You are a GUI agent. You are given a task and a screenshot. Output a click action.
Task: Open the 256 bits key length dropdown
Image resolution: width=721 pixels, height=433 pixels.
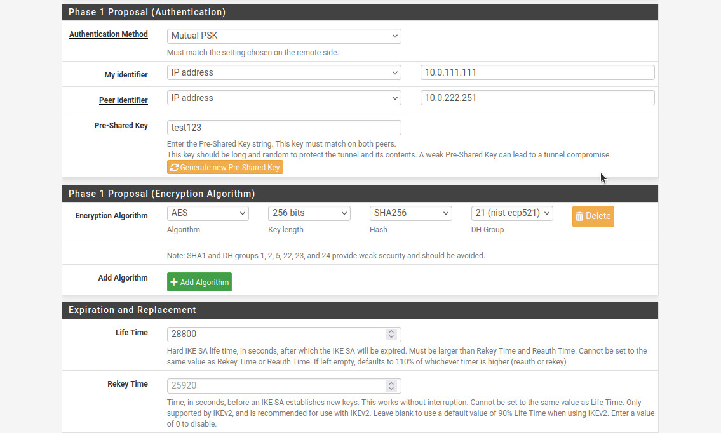coord(309,213)
